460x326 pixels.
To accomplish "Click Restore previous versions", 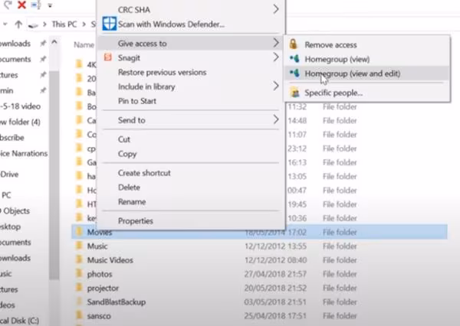I will pos(162,72).
